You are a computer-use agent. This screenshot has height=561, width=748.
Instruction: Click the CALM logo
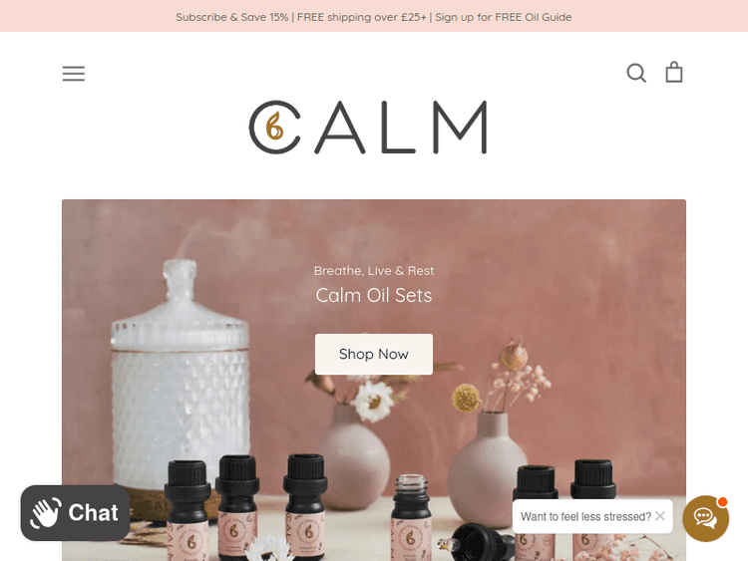pos(368,128)
